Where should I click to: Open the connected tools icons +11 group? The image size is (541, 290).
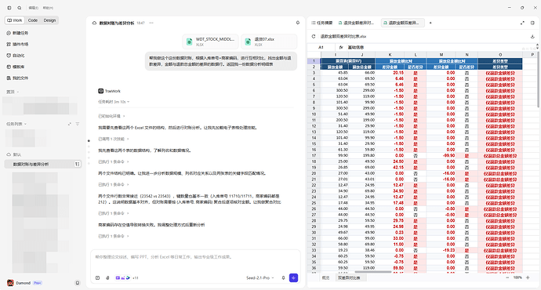coord(126,278)
